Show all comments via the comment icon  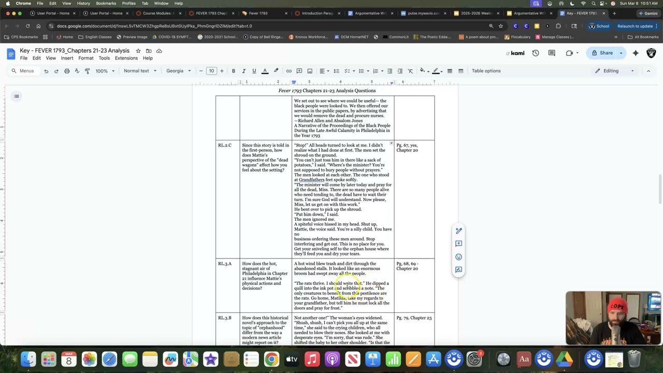[x=552, y=53]
